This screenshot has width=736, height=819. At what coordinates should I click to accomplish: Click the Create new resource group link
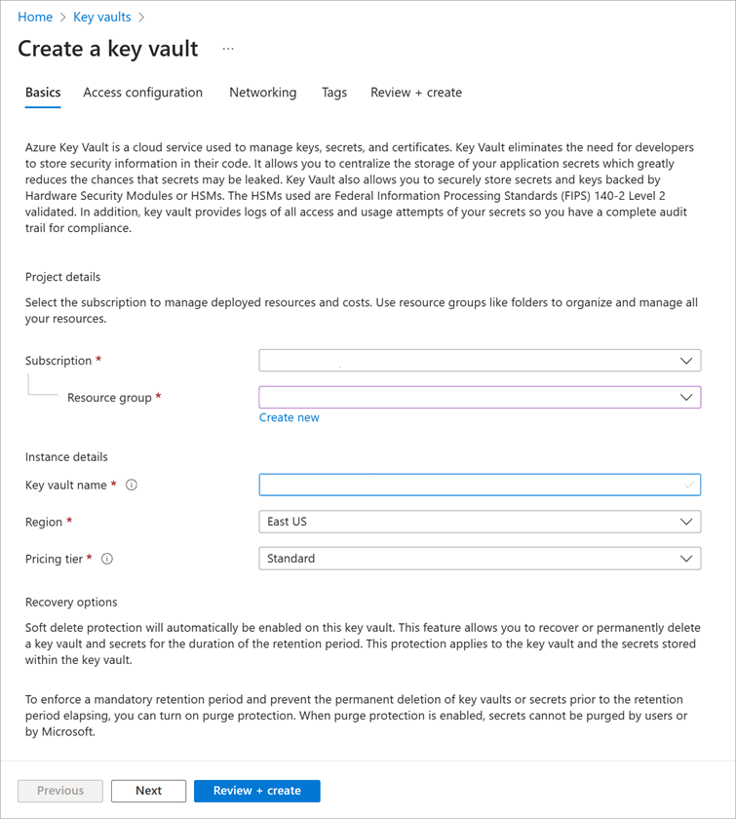pyautogui.click(x=289, y=418)
